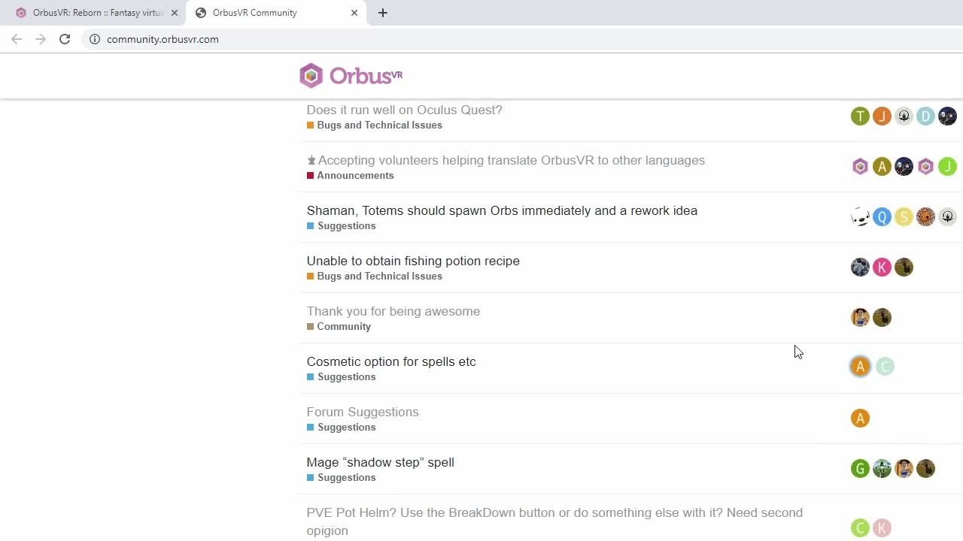
Task: Click the browser back arrow
Action: (17, 39)
